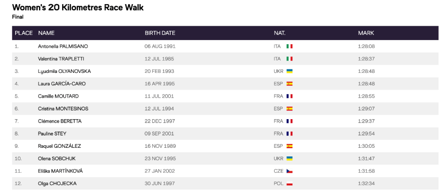
Task: Click the Ukrainian flag beside Lyudmila Olyanovska
Action: click(289, 71)
